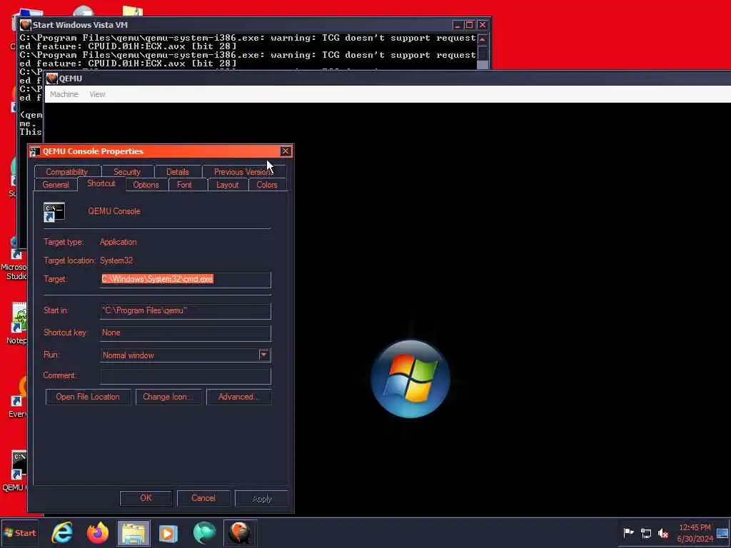Switch to the Font tab
This screenshot has height=548, width=731.
pyautogui.click(x=184, y=185)
